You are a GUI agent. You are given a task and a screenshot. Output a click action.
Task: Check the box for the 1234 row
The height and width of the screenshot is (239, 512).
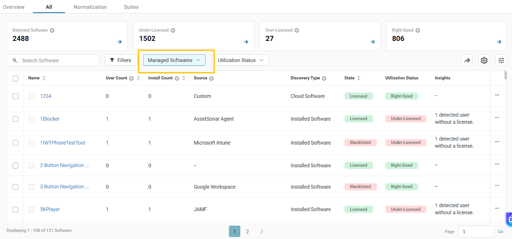point(15,96)
